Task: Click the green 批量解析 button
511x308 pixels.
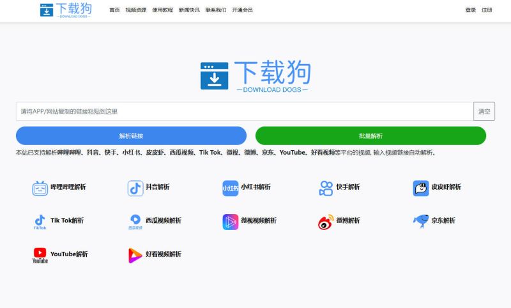Action: (371, 135)
